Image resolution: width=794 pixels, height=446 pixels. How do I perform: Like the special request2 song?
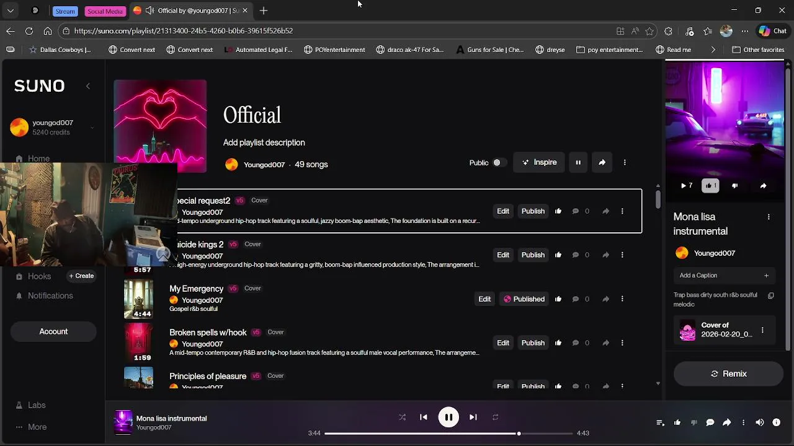click(x=558, y=211)
